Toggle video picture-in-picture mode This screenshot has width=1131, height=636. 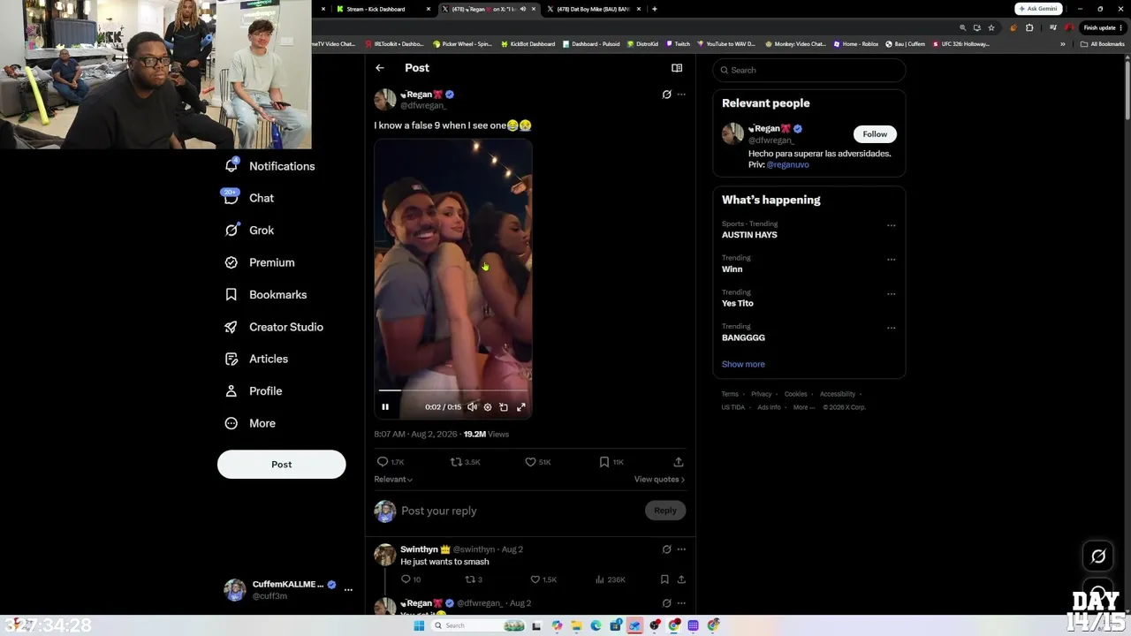tap(504, 407)
